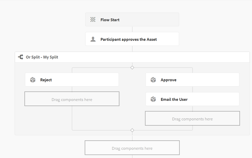Click drop zone under Reject step

pos(72,99)
